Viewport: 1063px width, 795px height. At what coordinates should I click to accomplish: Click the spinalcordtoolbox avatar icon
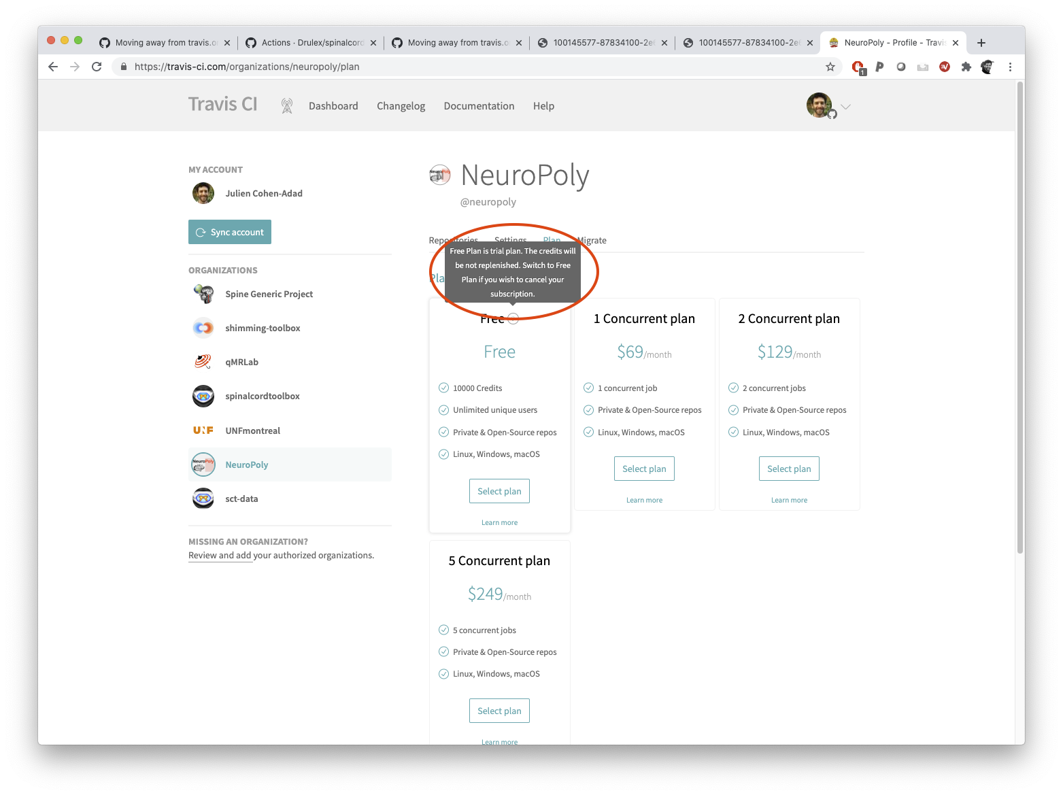(203, 396)
